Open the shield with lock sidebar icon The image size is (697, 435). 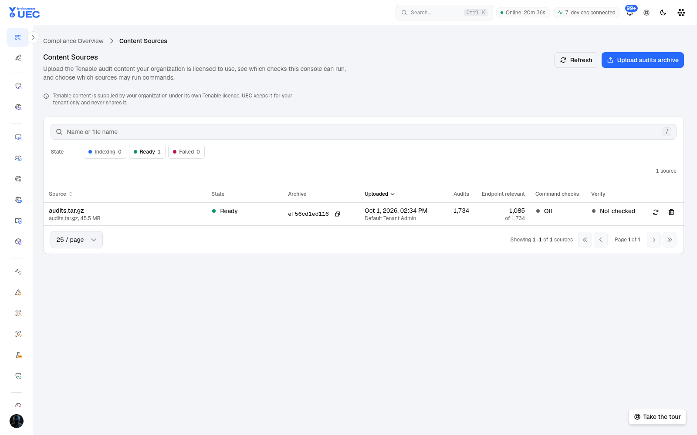pyautogui.click(x=18, y=87)
